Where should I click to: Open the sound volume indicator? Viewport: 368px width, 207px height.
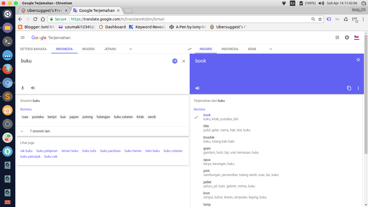tap(321, 3)
